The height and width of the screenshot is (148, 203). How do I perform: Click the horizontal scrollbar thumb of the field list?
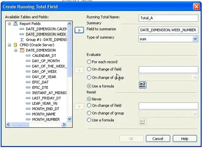pos(20,125)
